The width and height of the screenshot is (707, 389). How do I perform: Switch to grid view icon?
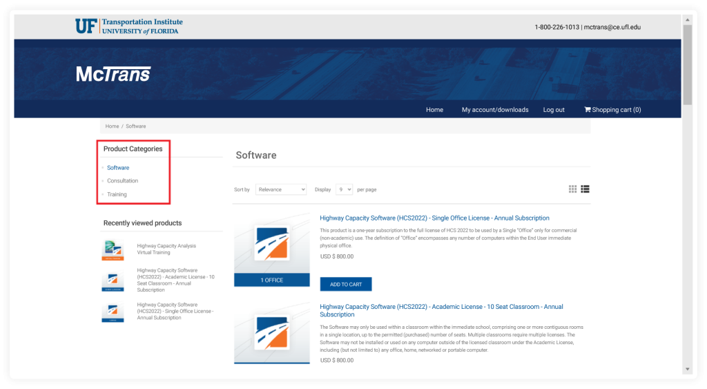click(572, 189)
